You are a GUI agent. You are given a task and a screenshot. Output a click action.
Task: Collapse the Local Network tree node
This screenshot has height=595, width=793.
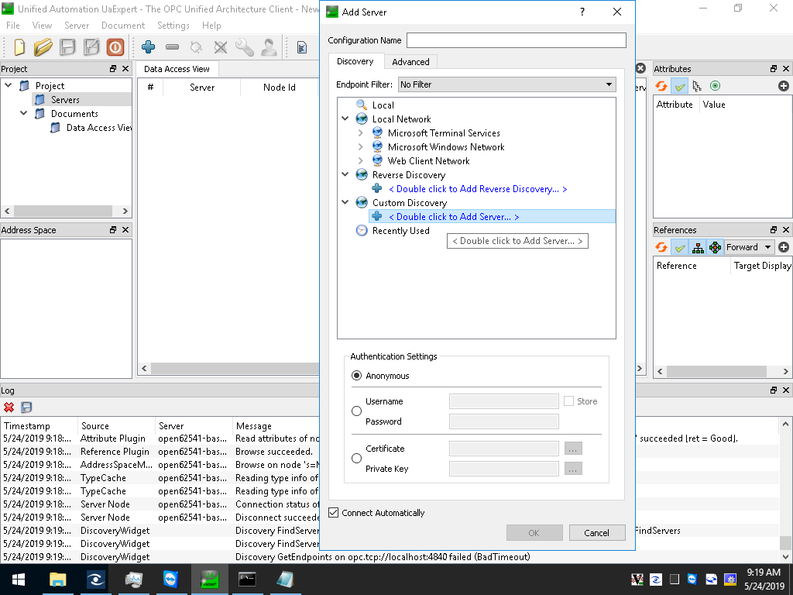tap(345, 119)
